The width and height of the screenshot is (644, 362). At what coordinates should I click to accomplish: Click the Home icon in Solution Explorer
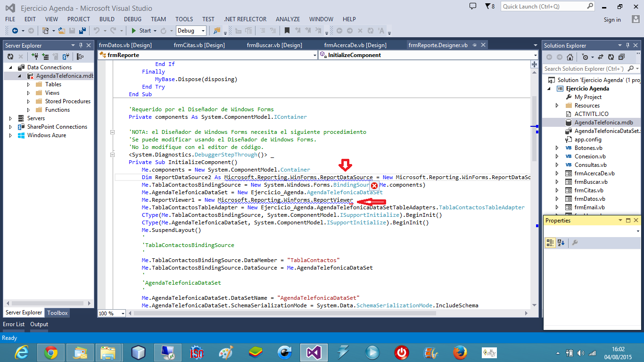coord(570,57)
